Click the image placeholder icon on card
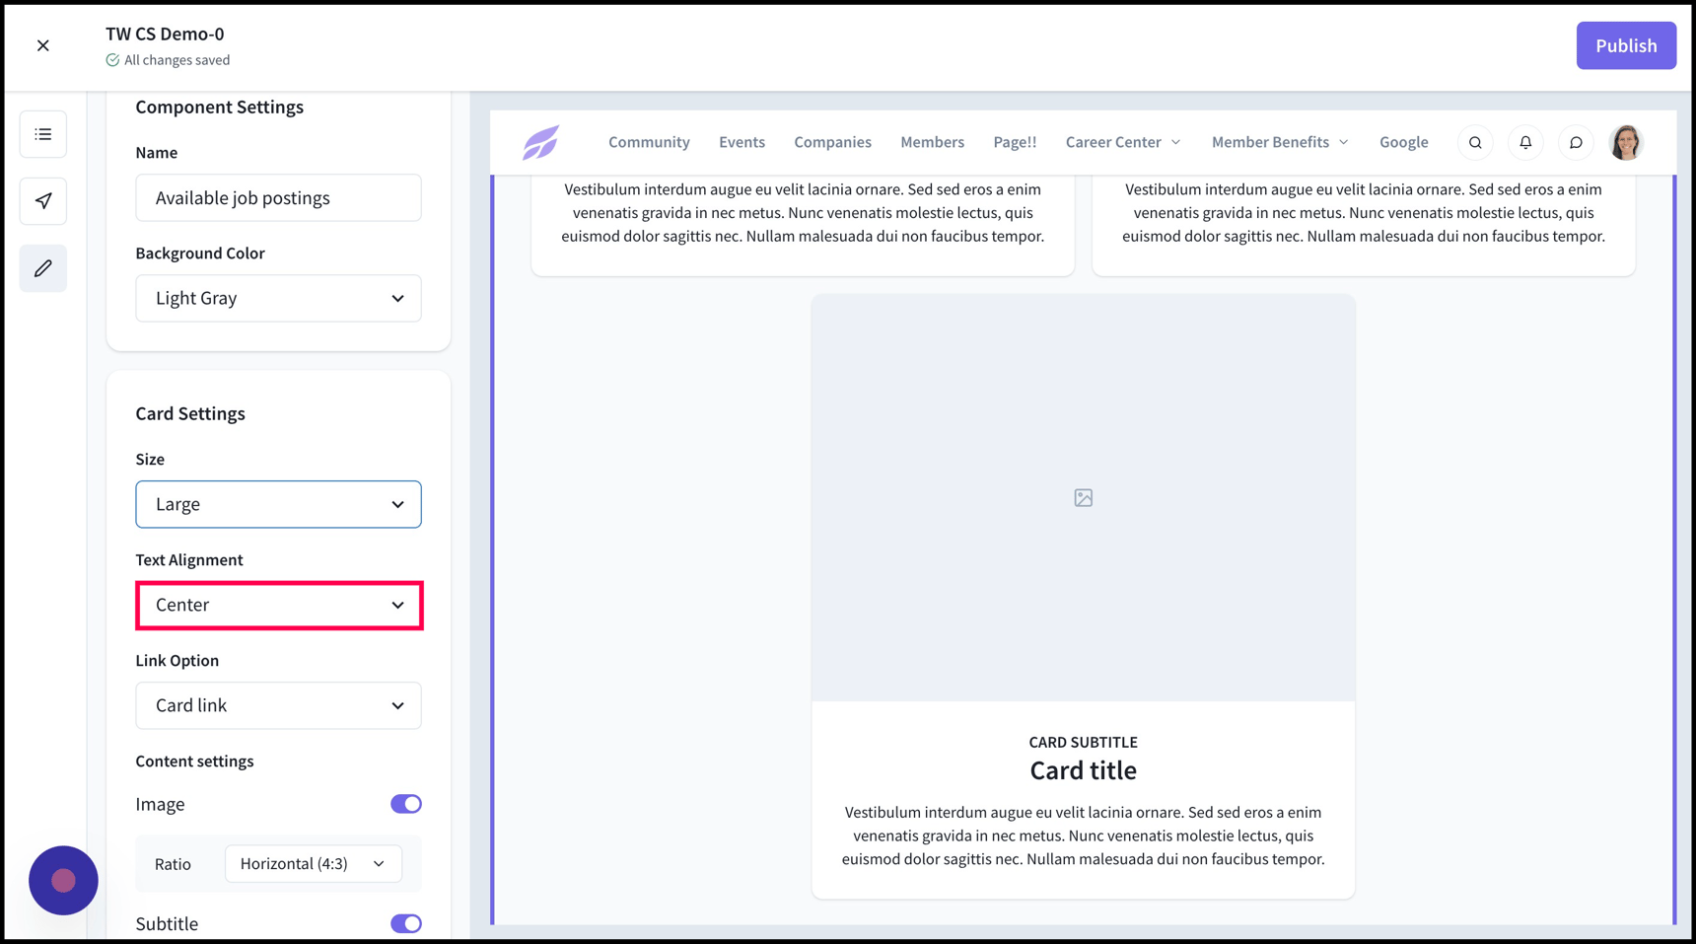The width and height of the screenshot is (1696, 944). coord(1083,498)
